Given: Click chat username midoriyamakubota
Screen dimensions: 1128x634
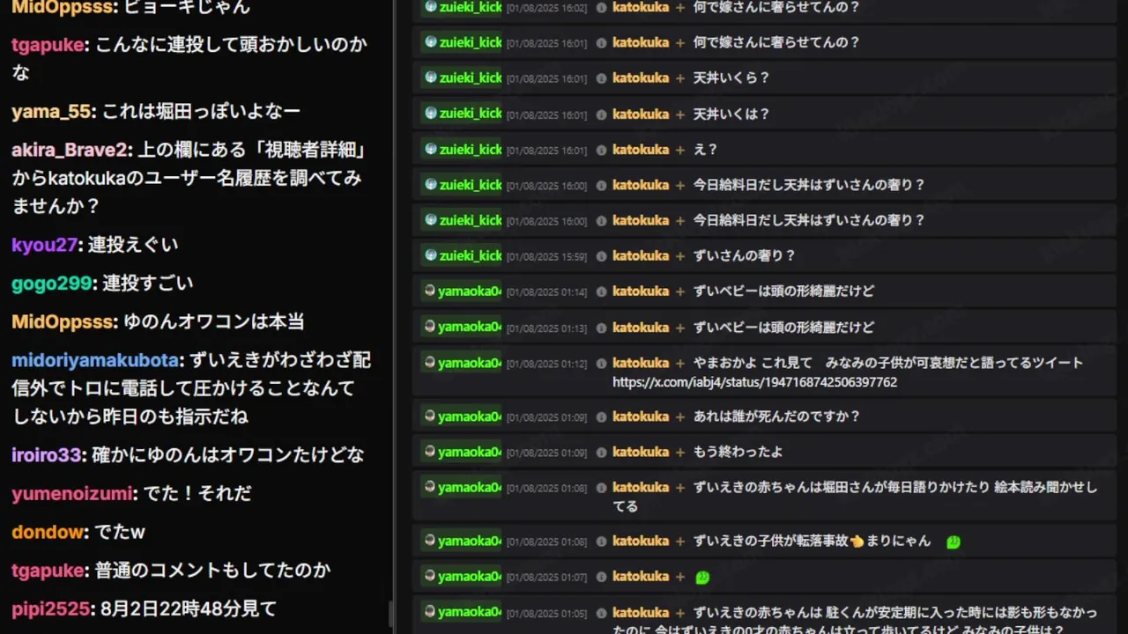Looking at the screenshot, I should pos(95,360).
